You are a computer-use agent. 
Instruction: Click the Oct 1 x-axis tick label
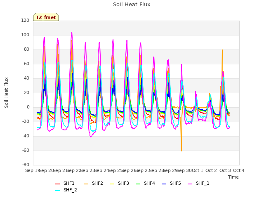pyautogui.click(x=198, y=170)
